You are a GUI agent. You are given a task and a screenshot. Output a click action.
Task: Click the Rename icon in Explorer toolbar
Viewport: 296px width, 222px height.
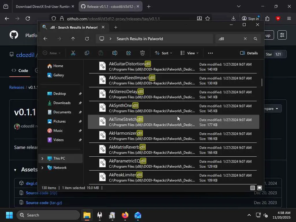click(x=114, y=53)
